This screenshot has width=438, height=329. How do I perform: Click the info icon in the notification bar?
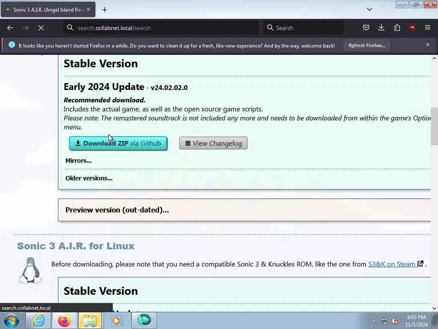pyautogui.click(x=12, y=45)
